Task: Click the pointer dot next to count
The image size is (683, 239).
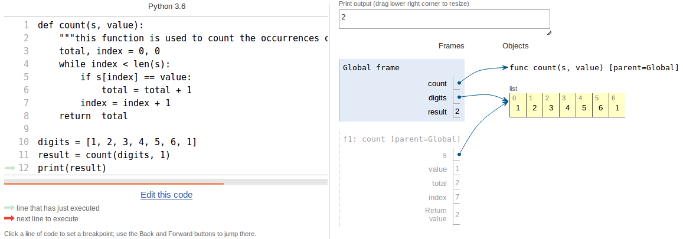Action: click(x=459, y=82)
